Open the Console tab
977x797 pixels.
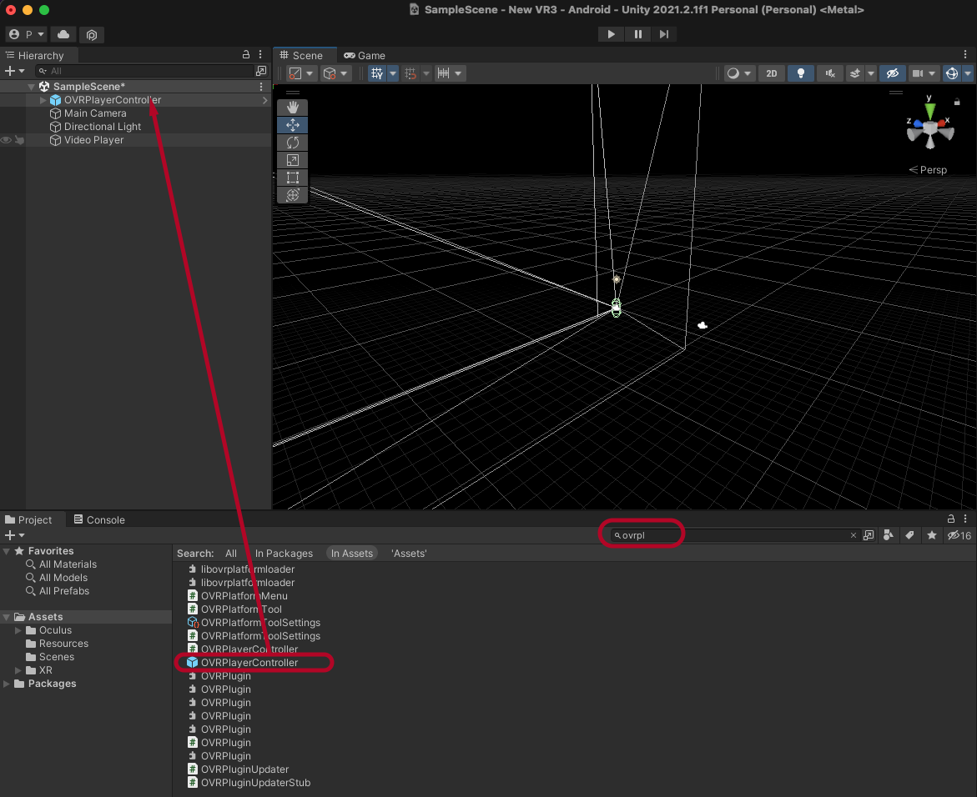[x=99, y=519]
